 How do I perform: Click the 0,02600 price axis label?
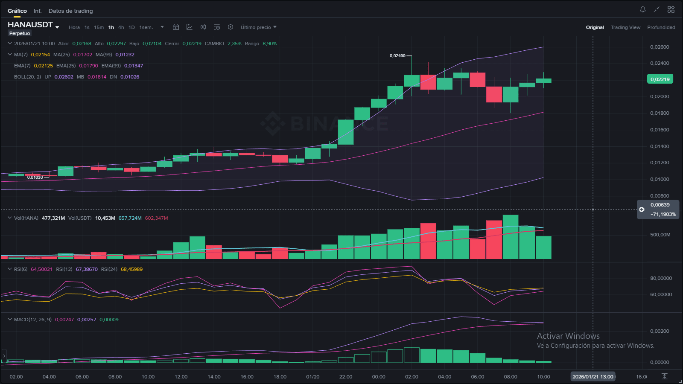[x=660, y=47]
